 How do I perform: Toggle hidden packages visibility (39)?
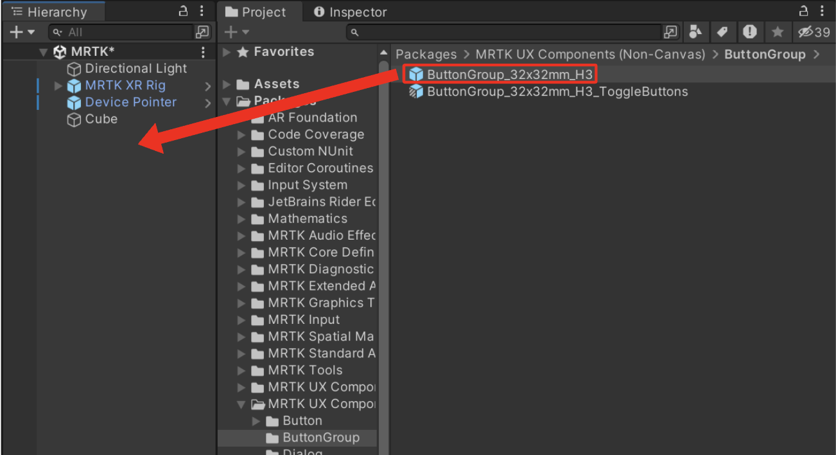pos(813,32)
